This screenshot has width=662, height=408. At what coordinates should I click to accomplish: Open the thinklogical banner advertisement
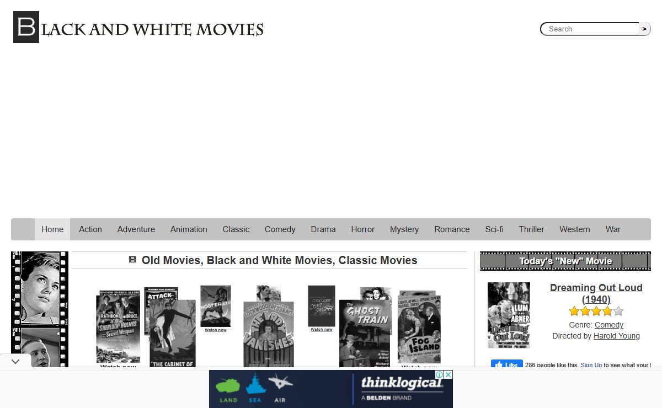pyautogui.click(x=331, y=389)
